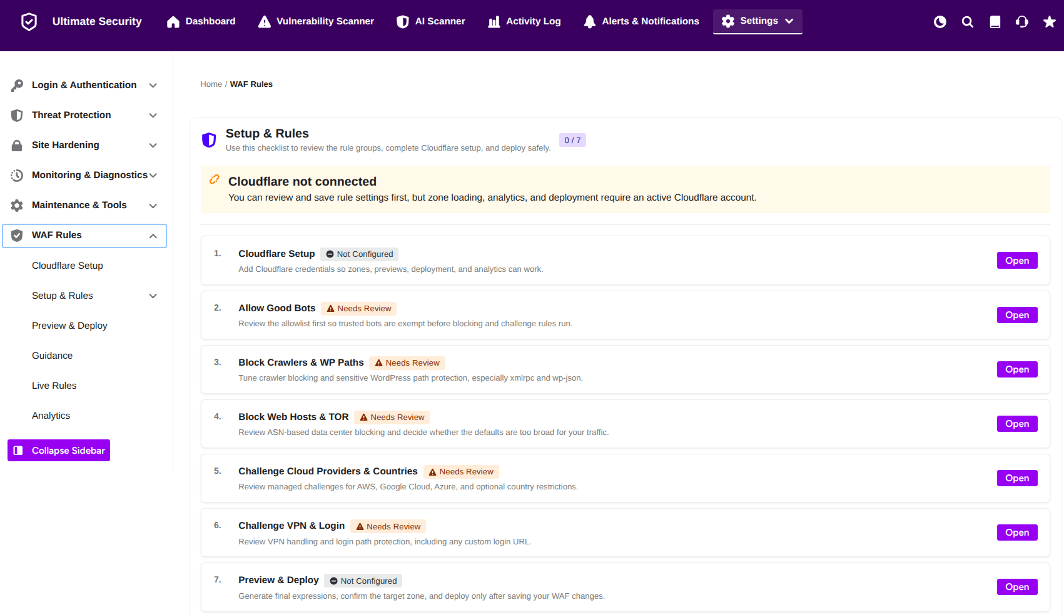
Task: Click Maintenance & Tools gear icon
Action: (17, 205)
